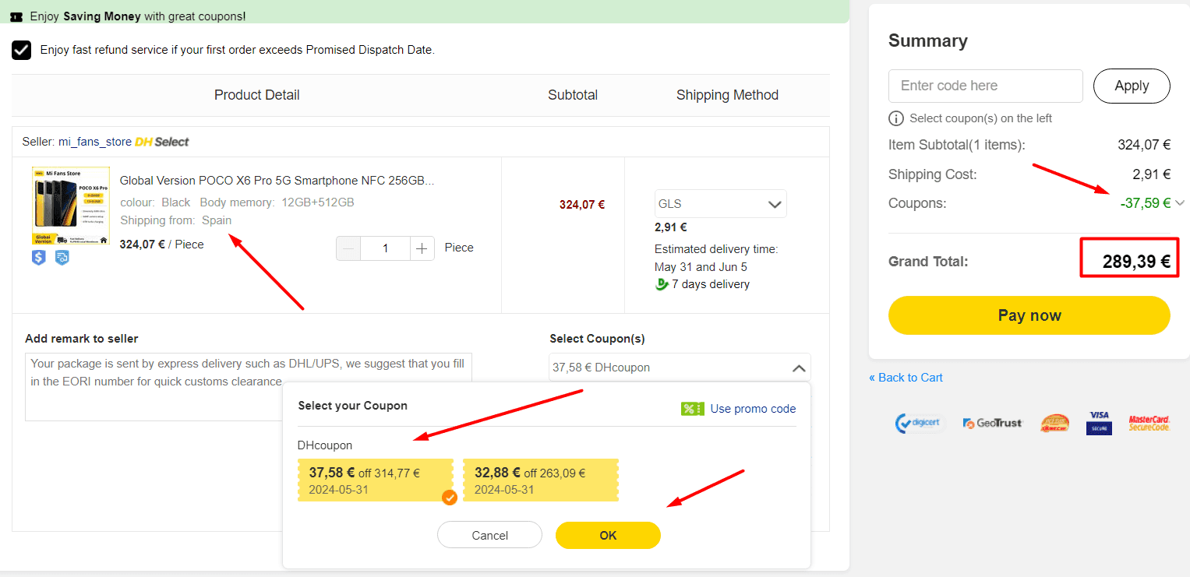Increase quantity with the plus button
This screenshot has height=577, width=1190.
pyautogui.click(x=422, y=248)
